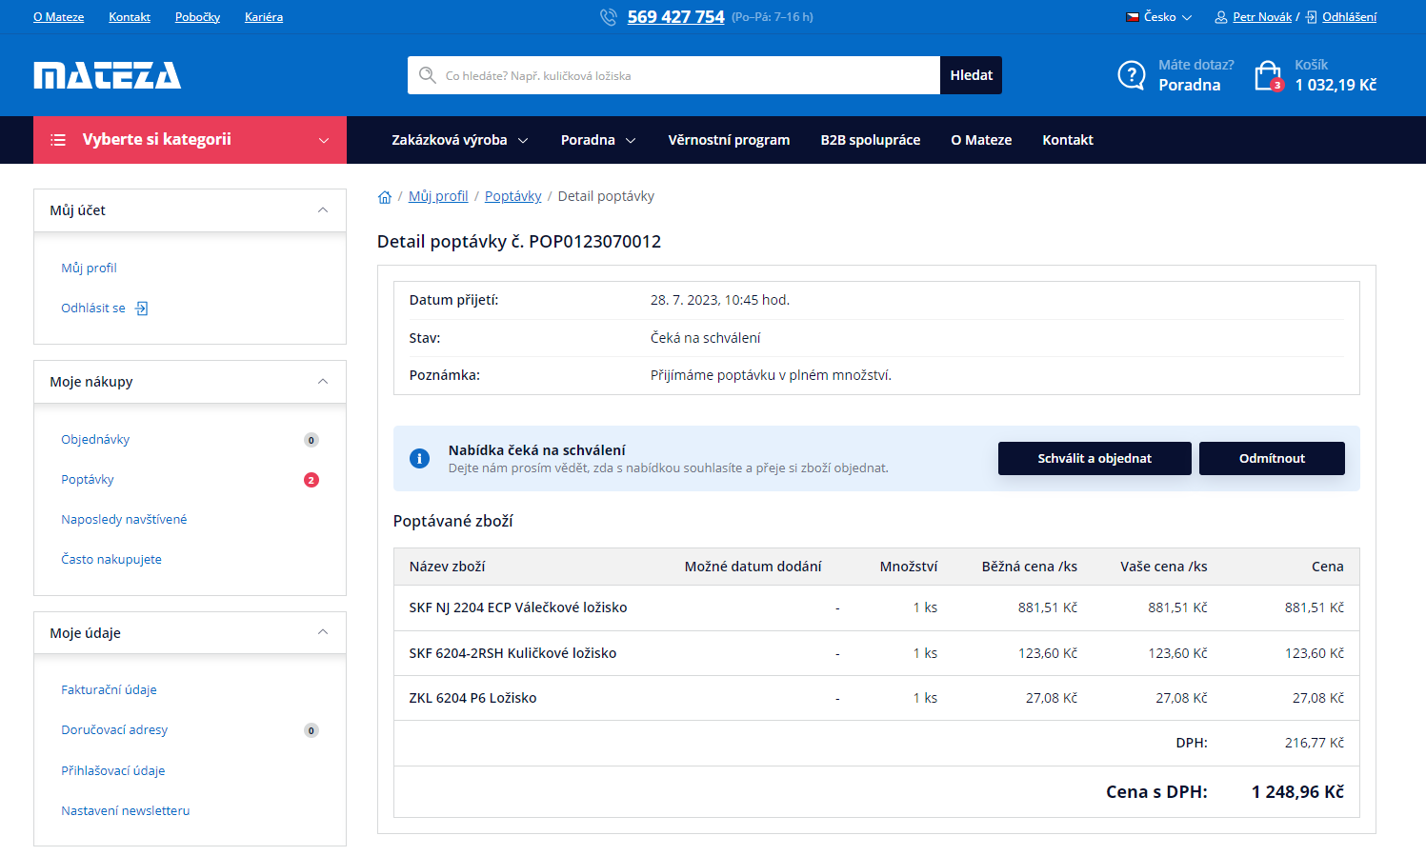
Task: Open Kontakt link in top bar
Action: (x=130, y=17)
